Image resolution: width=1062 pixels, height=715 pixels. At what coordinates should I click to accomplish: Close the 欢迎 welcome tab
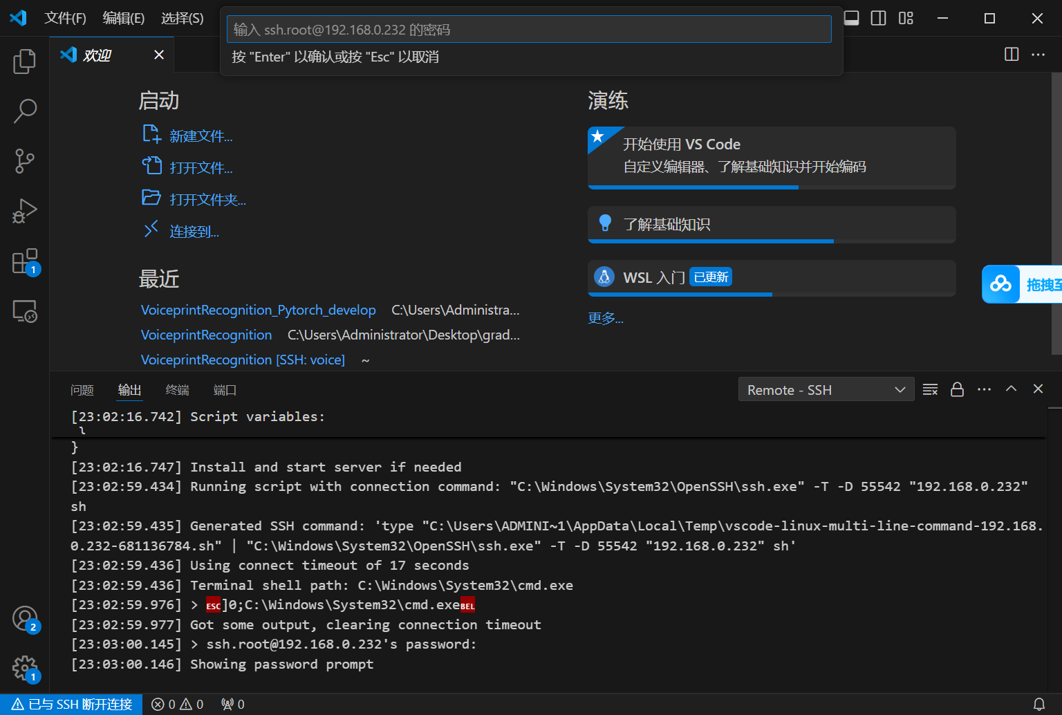[159, 55]
